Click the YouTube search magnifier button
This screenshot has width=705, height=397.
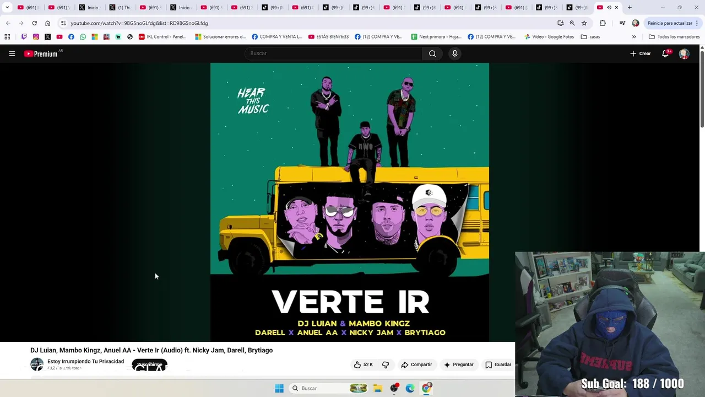pyautogui.click(x=432, y=53)
